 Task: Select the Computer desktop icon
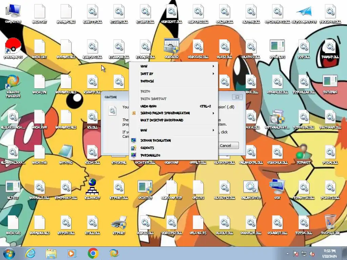tap(13, 13)
